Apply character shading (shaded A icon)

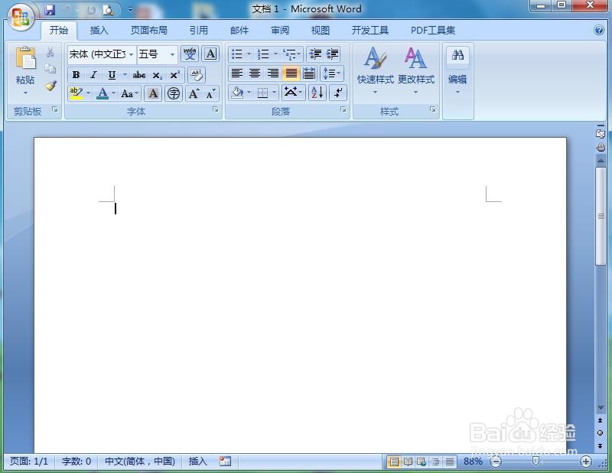click(154, 93)
